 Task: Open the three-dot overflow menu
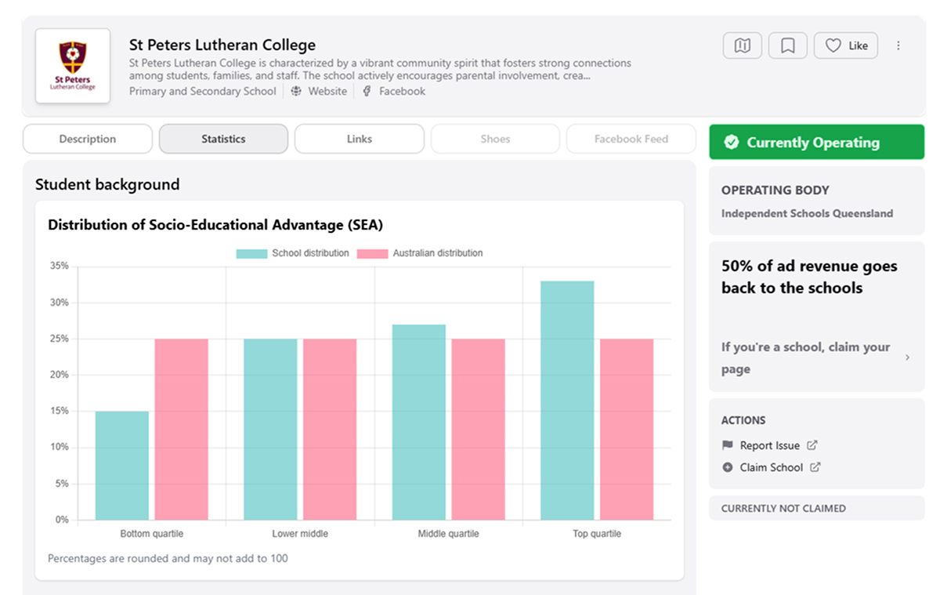[898, 45]
